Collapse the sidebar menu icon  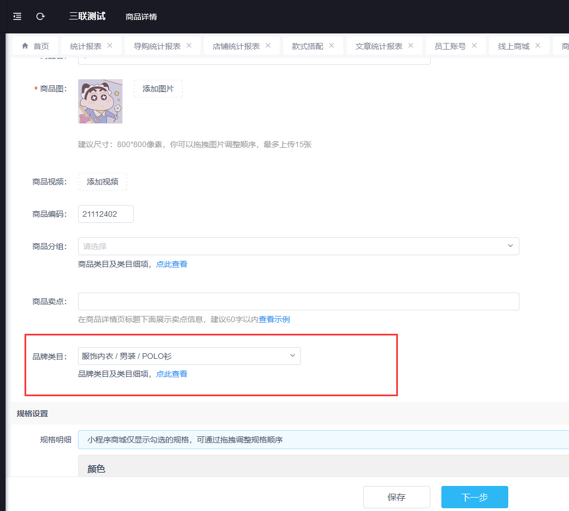pyautogui.click(x=17, y=16)
